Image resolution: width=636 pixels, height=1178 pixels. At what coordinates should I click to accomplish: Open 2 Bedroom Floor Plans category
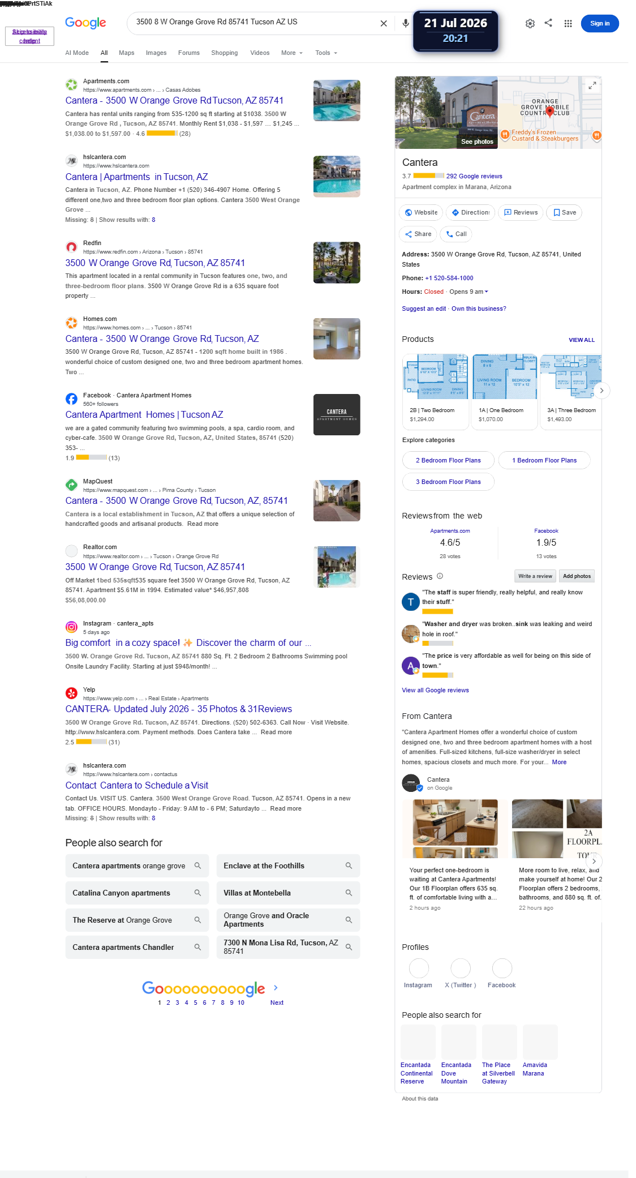coord(448,460)
